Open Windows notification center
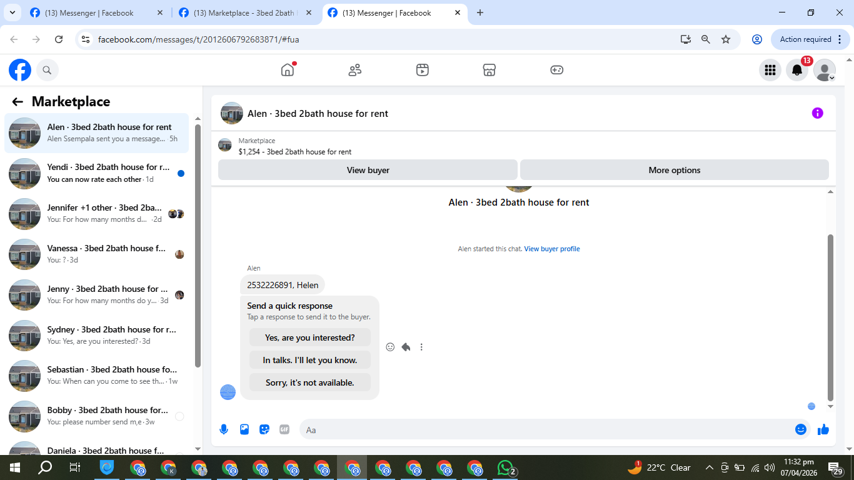The width and height of the screenshot is (854, 480). pos(836,467)
